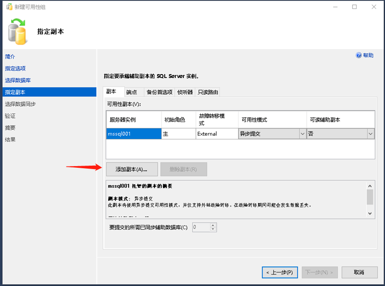The image size is (385, 286).
Task: Click the 故障转移模式 column header
Action: click(x=217, y=119)
